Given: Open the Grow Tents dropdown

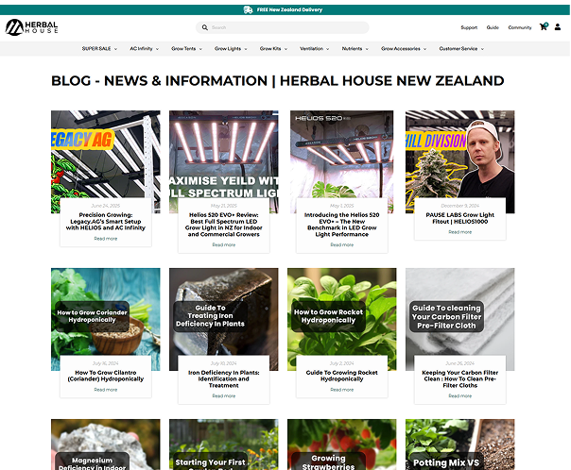Looking at the screenshot, I should 185,48.
